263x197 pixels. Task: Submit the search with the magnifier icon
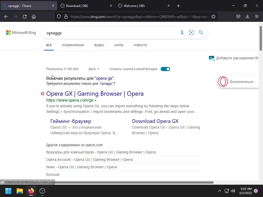(x=201, y=33)
